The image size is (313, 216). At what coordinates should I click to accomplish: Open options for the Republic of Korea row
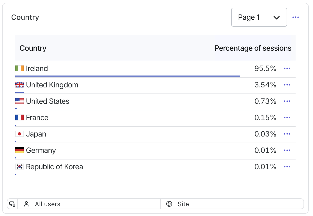[x=287, y=167]
